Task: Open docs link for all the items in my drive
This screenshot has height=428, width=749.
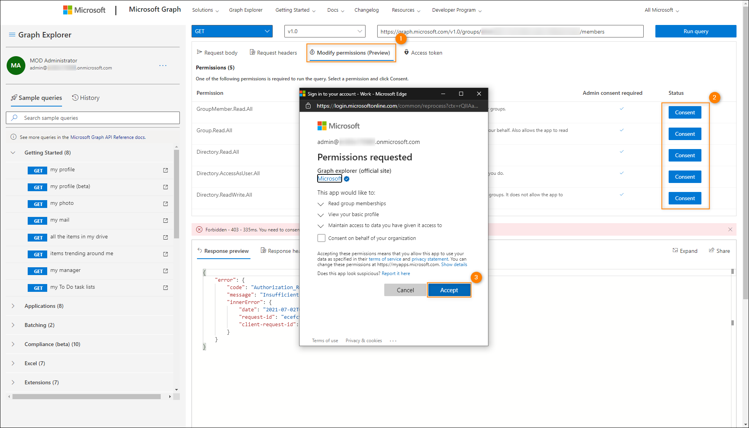Action: coord(165,238)
